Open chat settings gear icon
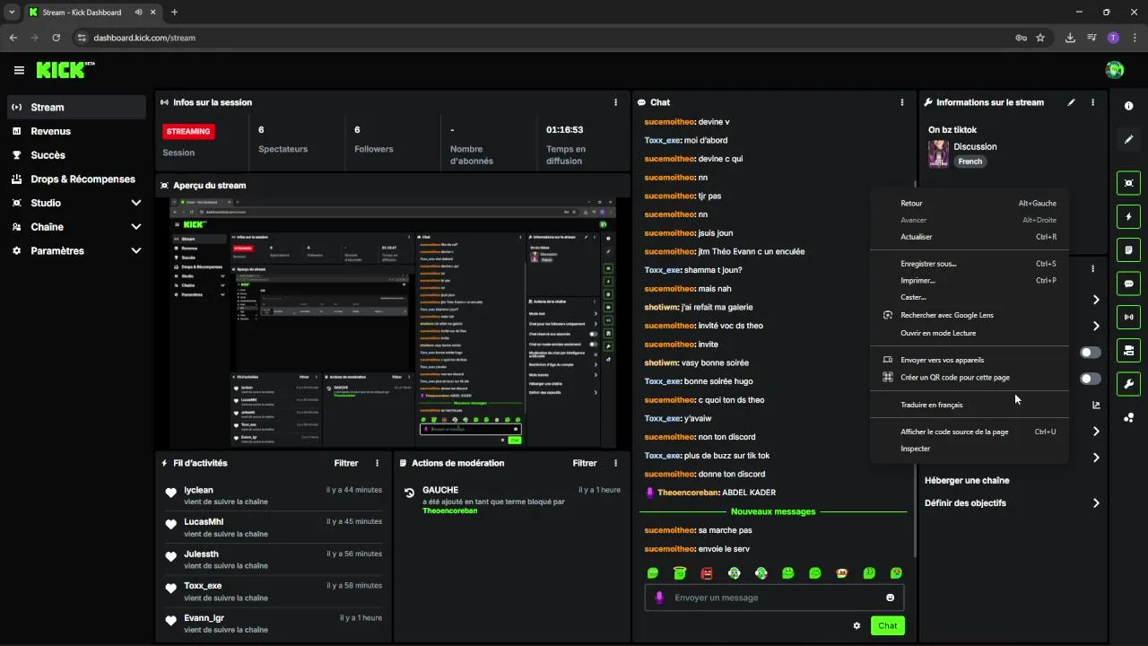 (x=857, y=625)
